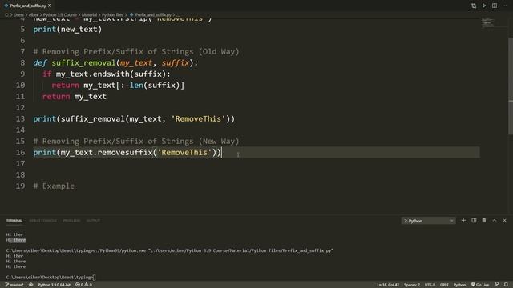This screenshot has width=513, height=288.
Task: Click the 'Users' breadcrumb segment
Action: (x=18, y=14)
